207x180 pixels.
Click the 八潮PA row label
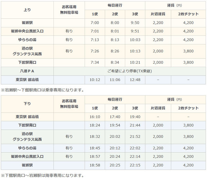[x=27, y=71]
